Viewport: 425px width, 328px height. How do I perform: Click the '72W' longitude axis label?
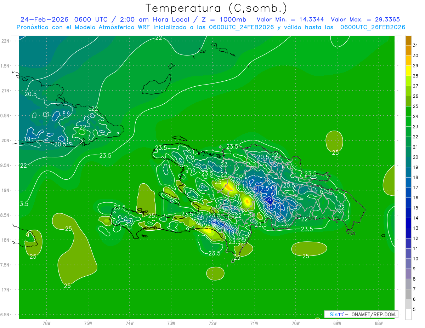(212, 323)
